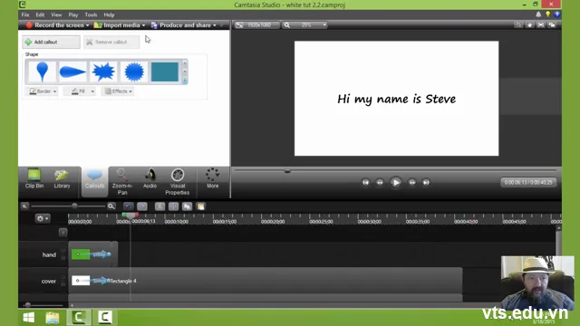Open the Effects dropdown
Image resolution: width=580 pixels, height=326 pixels.
click(x=118, y=91)
